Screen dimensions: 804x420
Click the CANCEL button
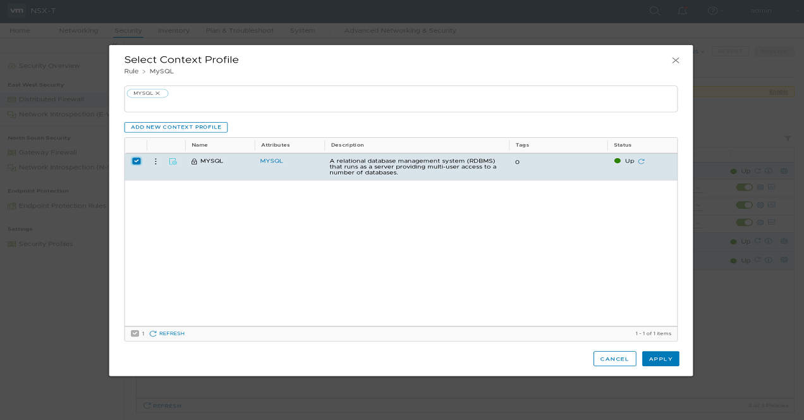(x=614, y=359)
